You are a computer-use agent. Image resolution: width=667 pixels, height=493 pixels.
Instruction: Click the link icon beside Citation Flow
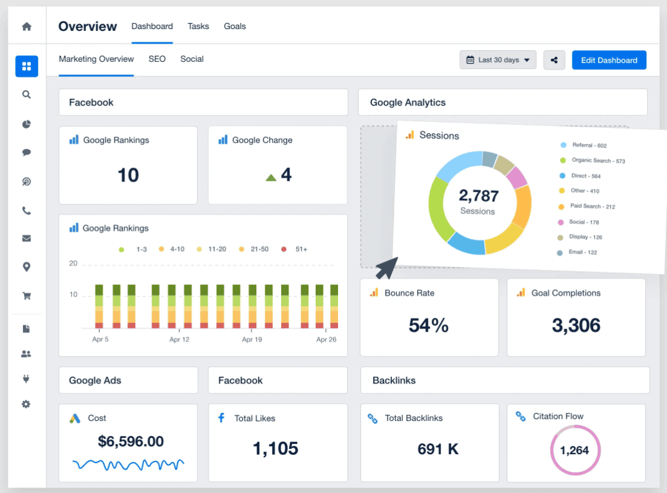520,416
